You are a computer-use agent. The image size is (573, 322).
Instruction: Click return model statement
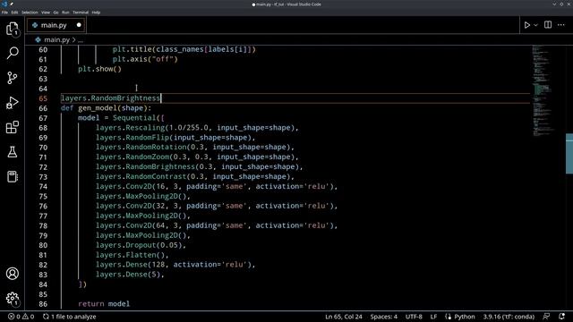104,304
